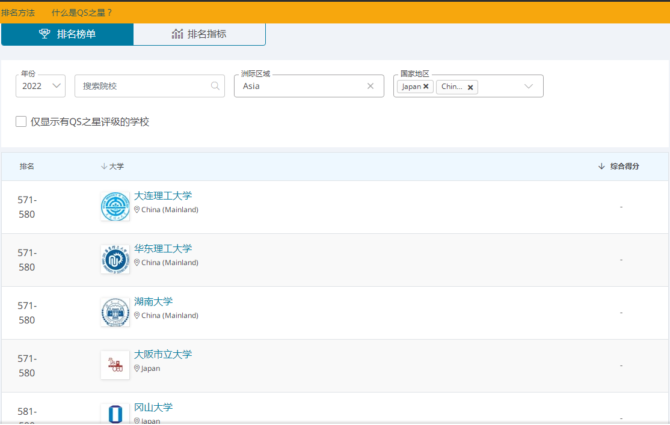This screenshot has width=670, height=425.
Task: Click the Japan tag label
Action: click(411, 87)
